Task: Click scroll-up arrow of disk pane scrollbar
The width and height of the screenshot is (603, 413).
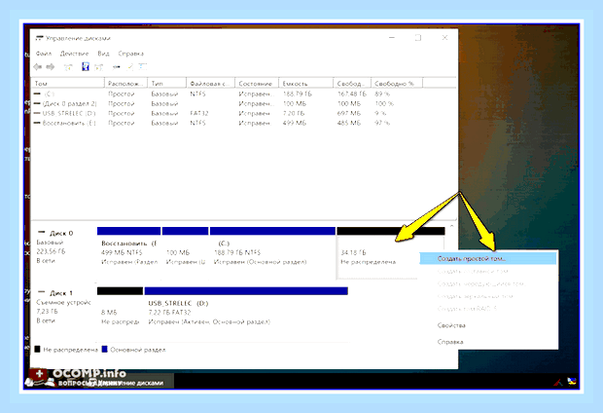Action: click(x=452, y=226)
